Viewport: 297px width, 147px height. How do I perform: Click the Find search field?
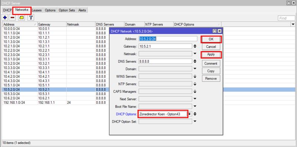tap(286, 18)
